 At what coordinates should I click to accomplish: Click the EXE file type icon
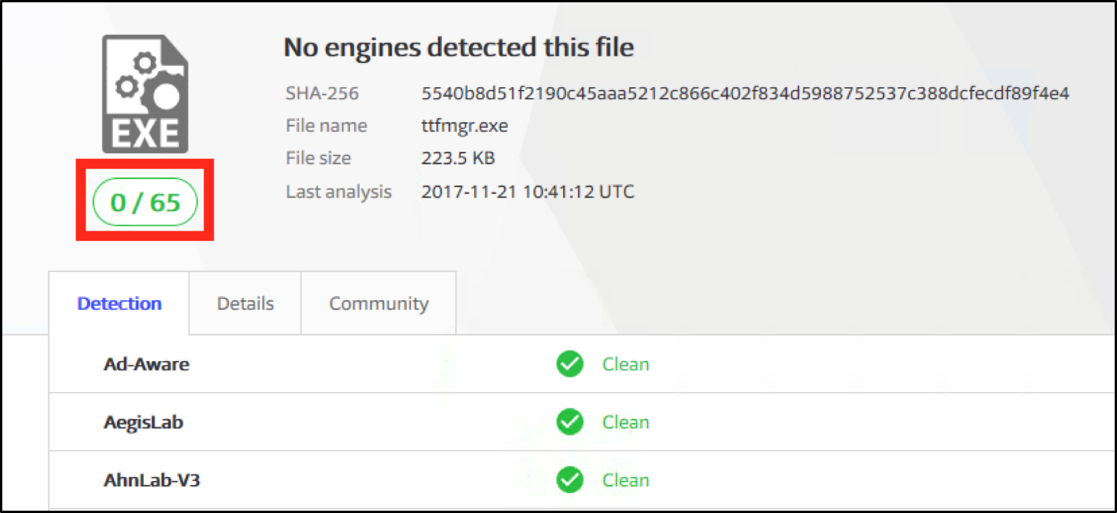click(145, 94)
